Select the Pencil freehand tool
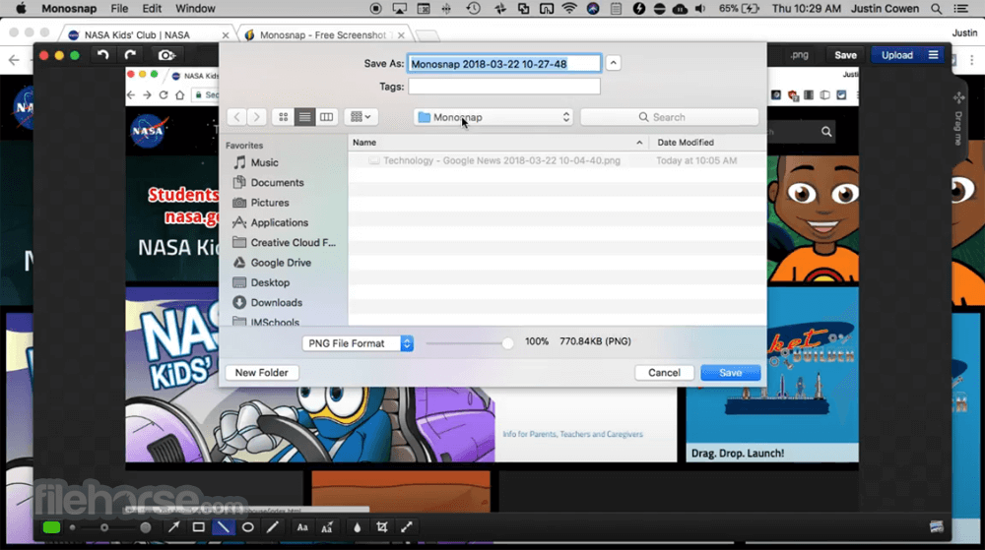The image size is (985, 550). [273, 527]
